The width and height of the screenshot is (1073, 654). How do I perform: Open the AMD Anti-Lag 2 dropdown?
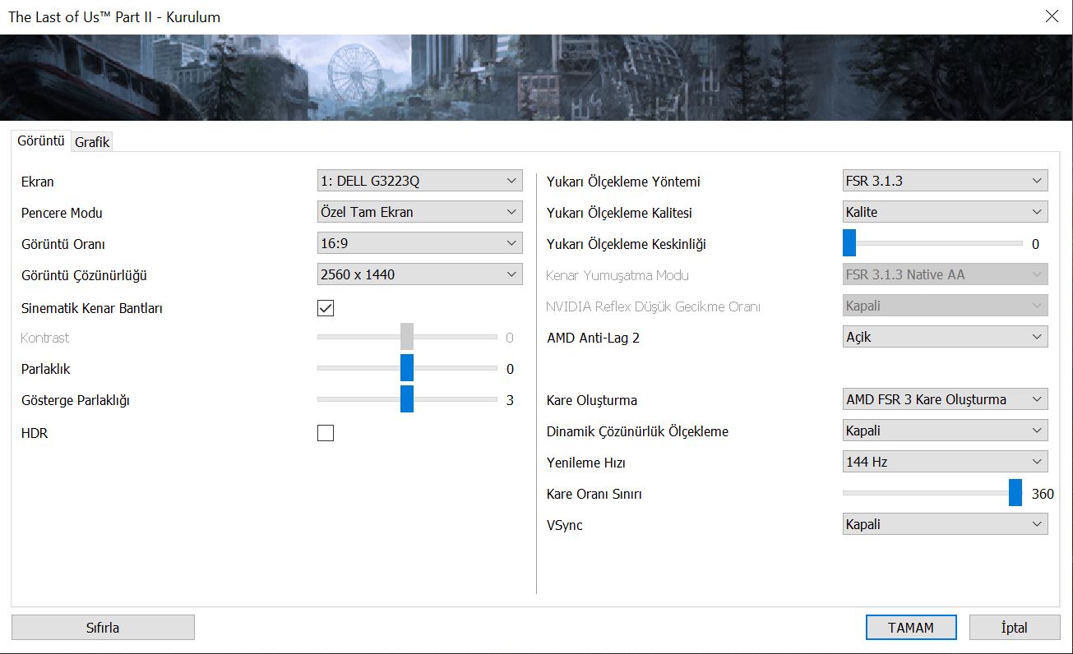tap(946, 337)
